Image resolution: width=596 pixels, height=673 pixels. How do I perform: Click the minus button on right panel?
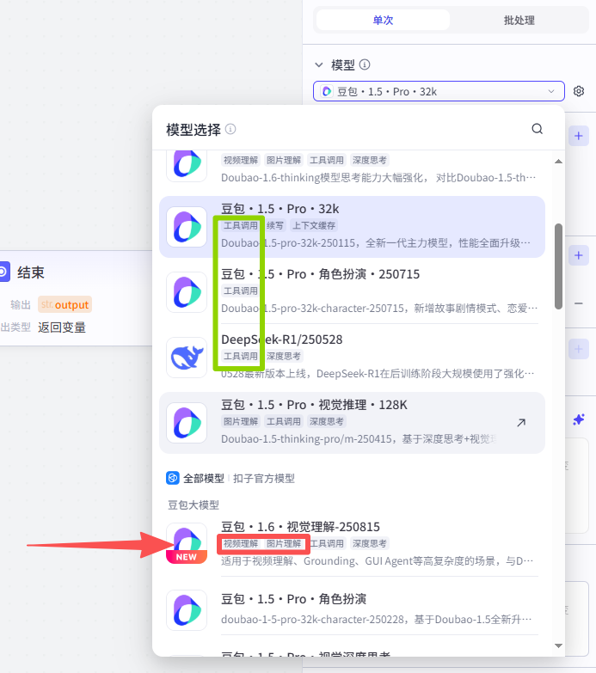pos(579,303)
